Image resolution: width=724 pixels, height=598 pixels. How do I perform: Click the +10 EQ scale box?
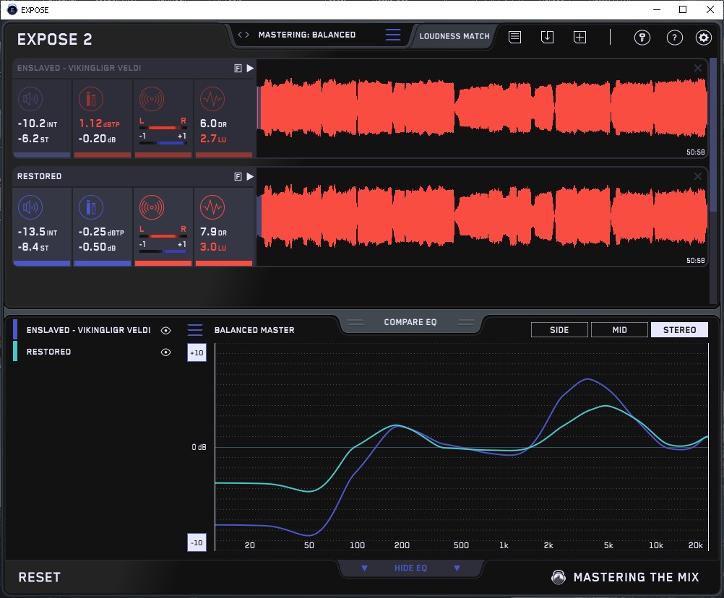click(x=197, y=352)
